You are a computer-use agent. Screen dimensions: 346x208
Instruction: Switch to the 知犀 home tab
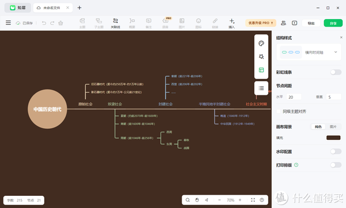coord(18,8)
